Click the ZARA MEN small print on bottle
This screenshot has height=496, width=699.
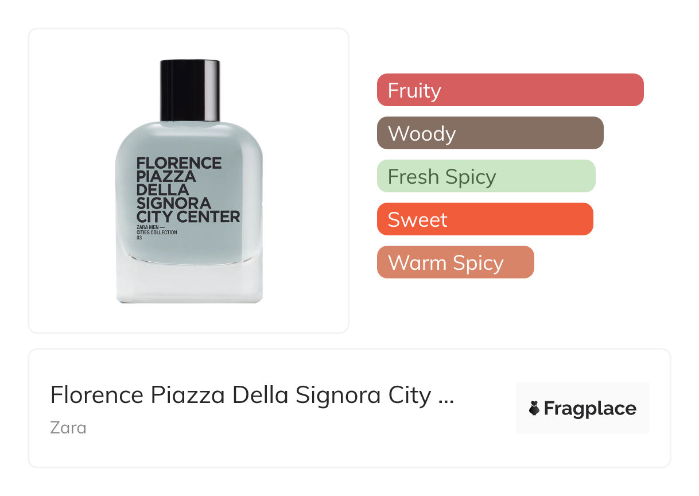point(149,227)
